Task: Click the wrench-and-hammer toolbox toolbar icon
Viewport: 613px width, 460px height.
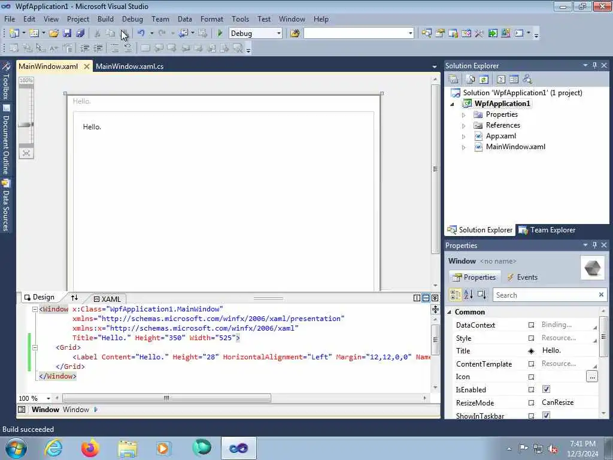Action: click(480, 34)
